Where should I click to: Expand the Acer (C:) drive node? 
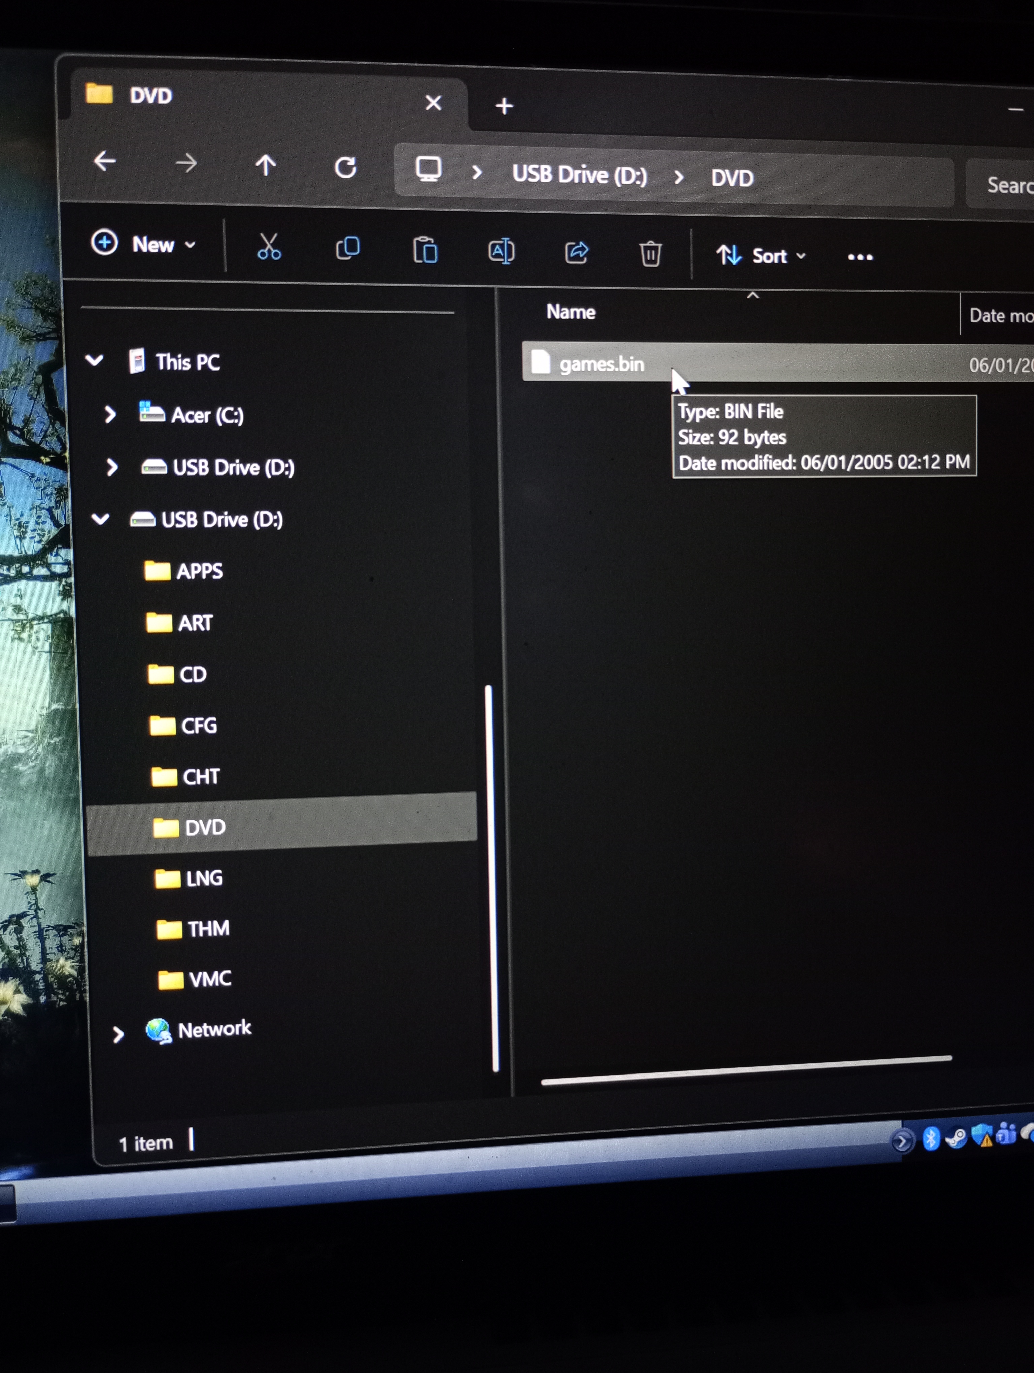(x=110, y=414)
